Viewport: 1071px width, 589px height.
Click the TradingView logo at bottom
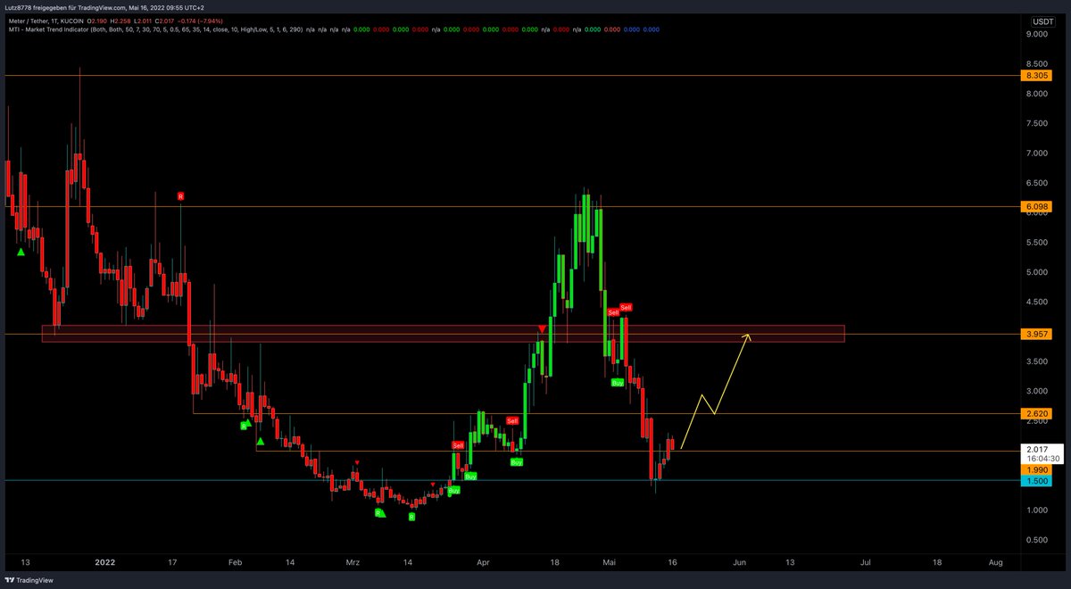[28, 580]
